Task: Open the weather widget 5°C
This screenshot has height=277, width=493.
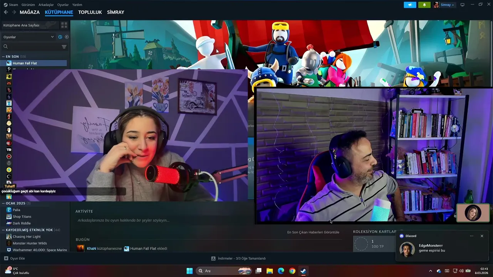Action: pyautogui.click(x=17, y=271)
